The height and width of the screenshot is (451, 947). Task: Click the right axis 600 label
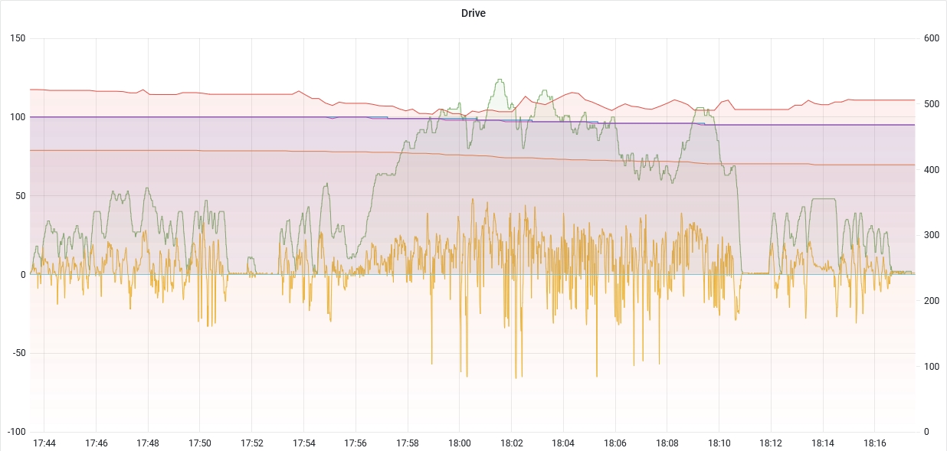coord(932,38)
